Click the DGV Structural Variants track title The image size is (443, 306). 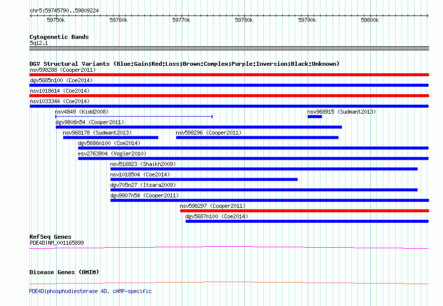185,64
